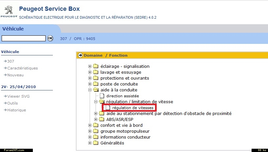The height and width of the screenshot is (152, 268).
Task: Expand the poste de conduite node
Action: [90, 84]
